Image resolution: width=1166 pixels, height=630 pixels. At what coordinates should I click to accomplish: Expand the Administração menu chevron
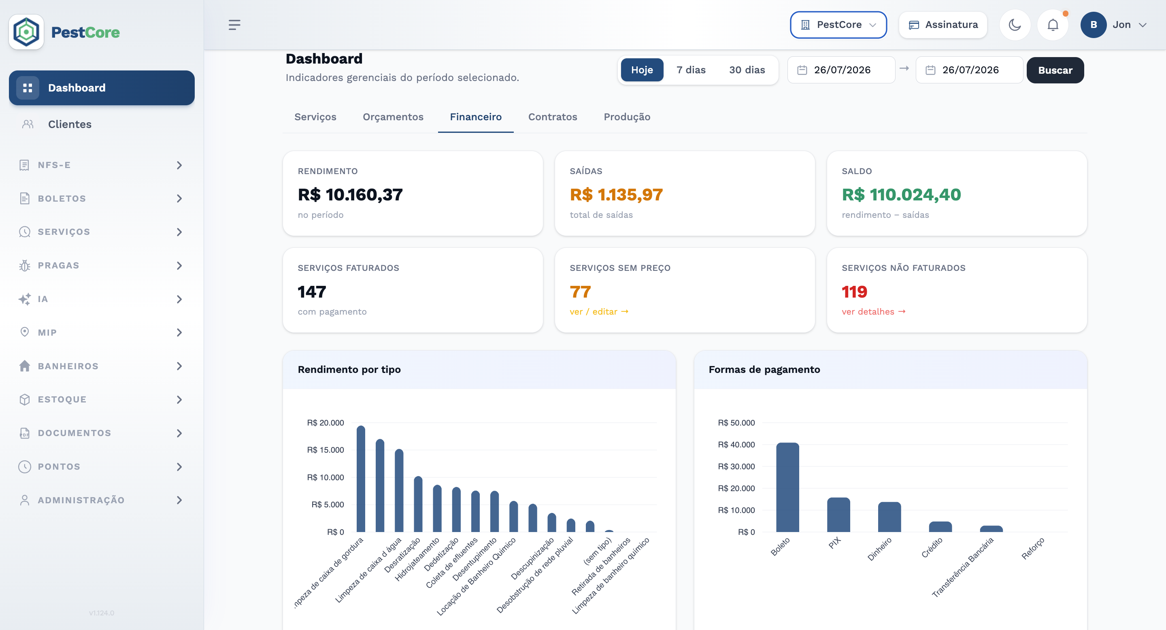pyautogui.click(x=179, y=500)
